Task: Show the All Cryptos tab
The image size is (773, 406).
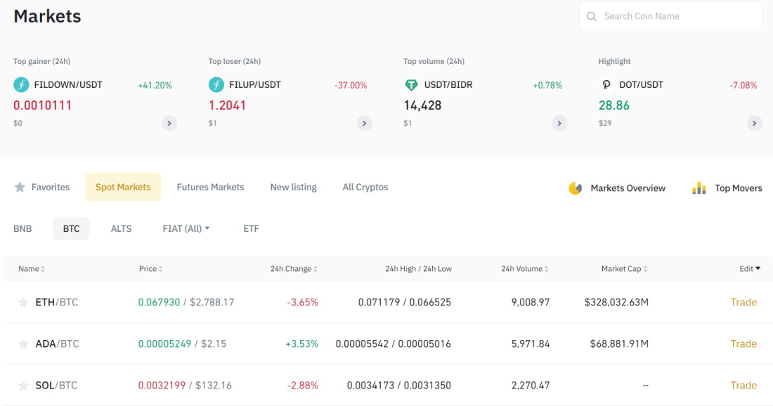Action: 365,187
